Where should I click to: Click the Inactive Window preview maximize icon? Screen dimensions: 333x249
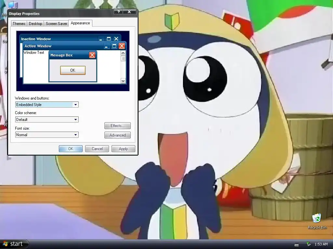[x=109, y=39]
